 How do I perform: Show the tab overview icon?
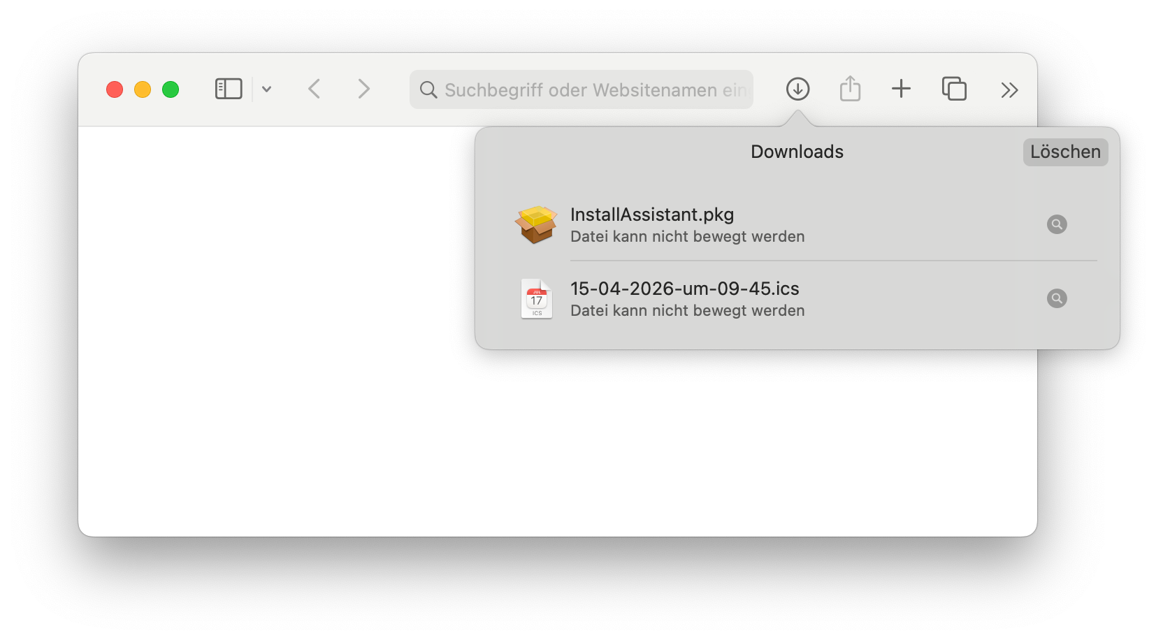click(954, 89)
